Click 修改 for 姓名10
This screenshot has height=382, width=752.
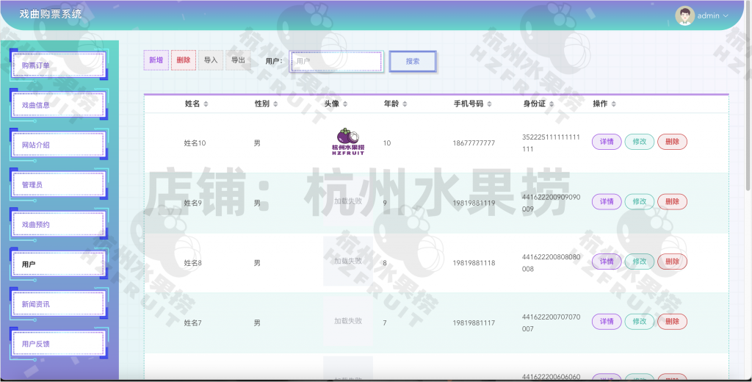[x=640, y=142]
